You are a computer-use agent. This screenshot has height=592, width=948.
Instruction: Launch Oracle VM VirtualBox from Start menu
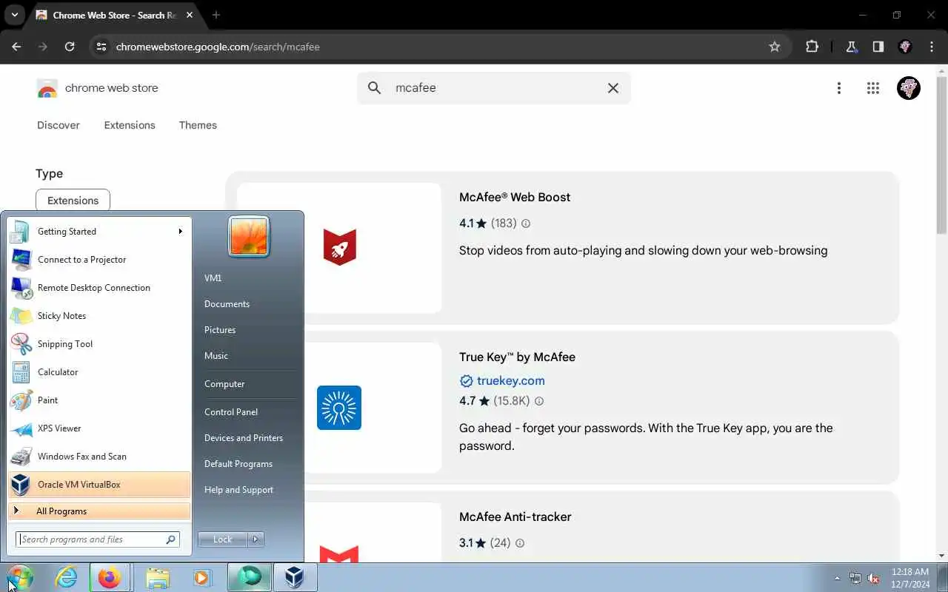[99, 485]
